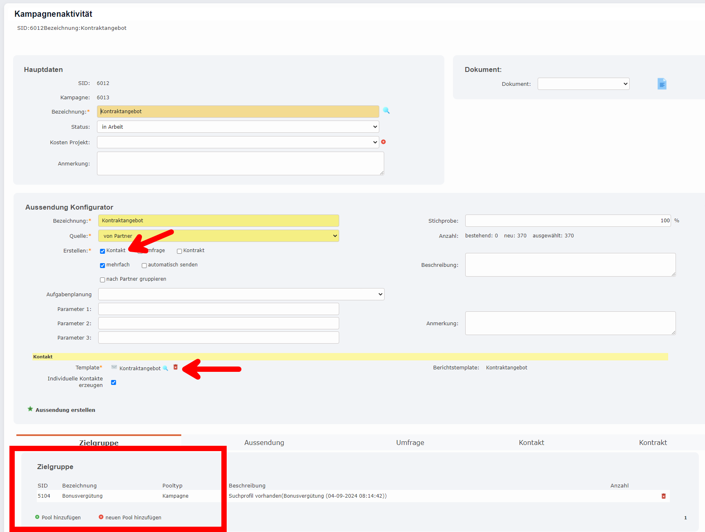Click the neuen Pool hinzufügen link

pyautogui.click(x=133, y=517)
